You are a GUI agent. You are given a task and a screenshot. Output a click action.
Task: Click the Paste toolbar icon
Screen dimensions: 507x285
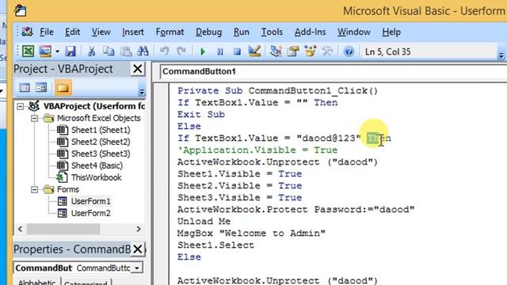(x=126, y=51)
